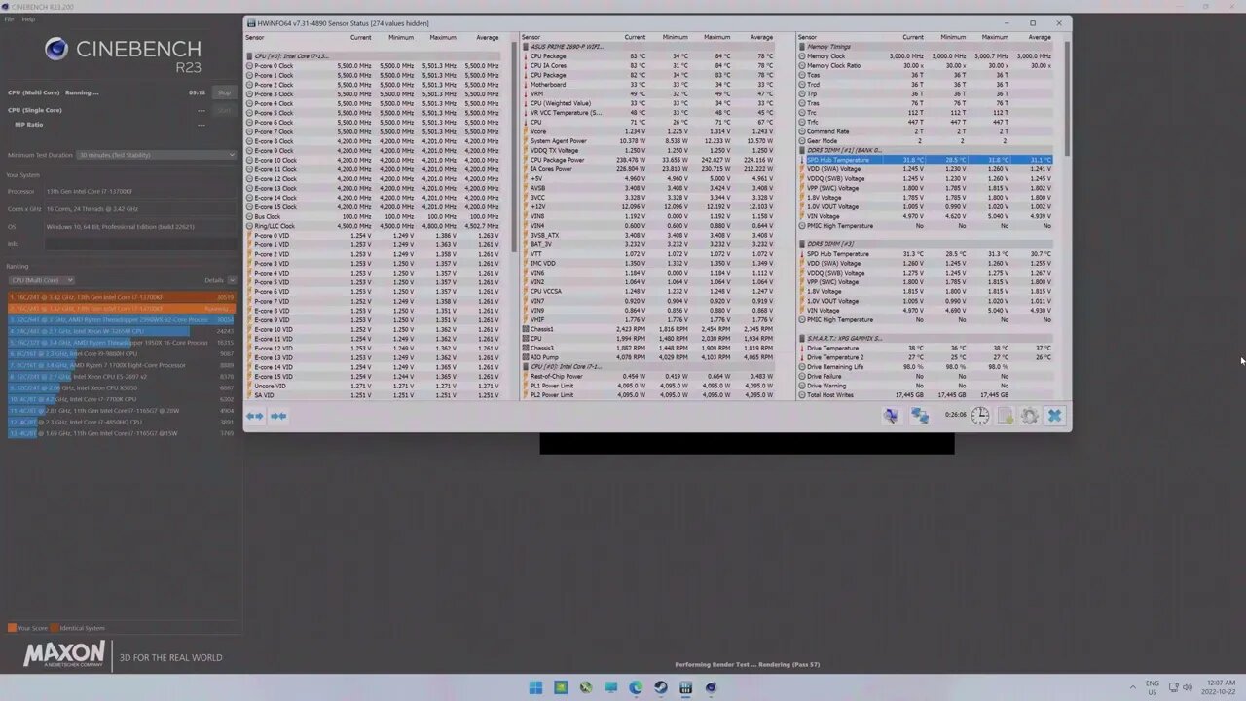Click the Start button for CPU Single Core
This screenshot has width=1246, height=701.
pyautogui.click(x=224, y=110)
